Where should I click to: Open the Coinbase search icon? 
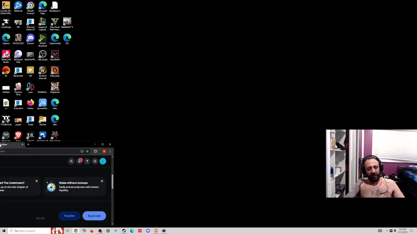point(71,161)
